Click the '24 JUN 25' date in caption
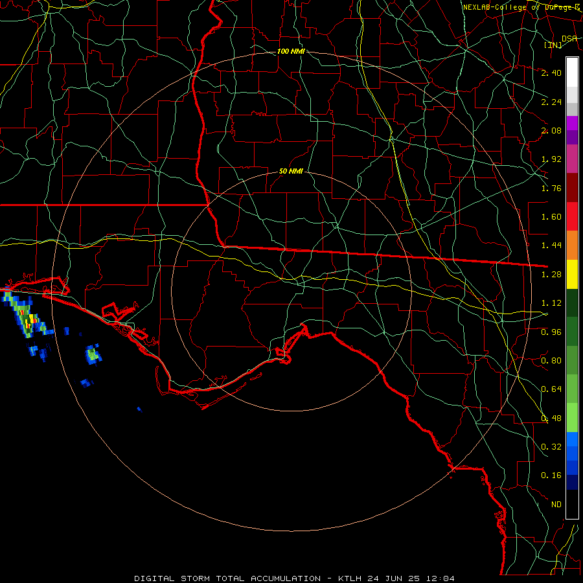Image resolution: width=583 pixels, height=583 pixels. point(393,578)
